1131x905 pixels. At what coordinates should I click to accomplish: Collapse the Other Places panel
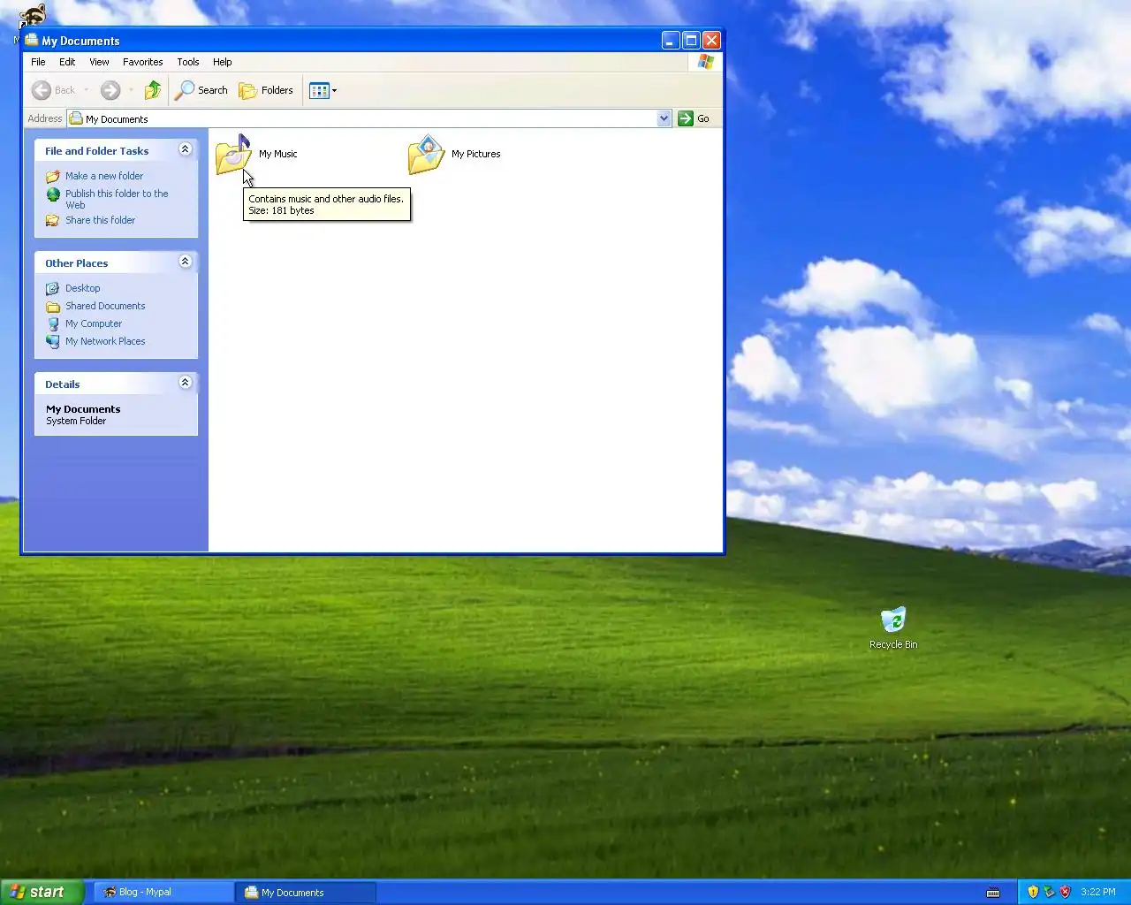[x=185, y=262]
